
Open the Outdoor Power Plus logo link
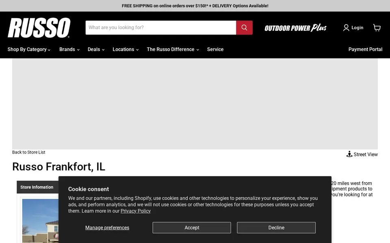pyautogui.click(x=295, y=28)
